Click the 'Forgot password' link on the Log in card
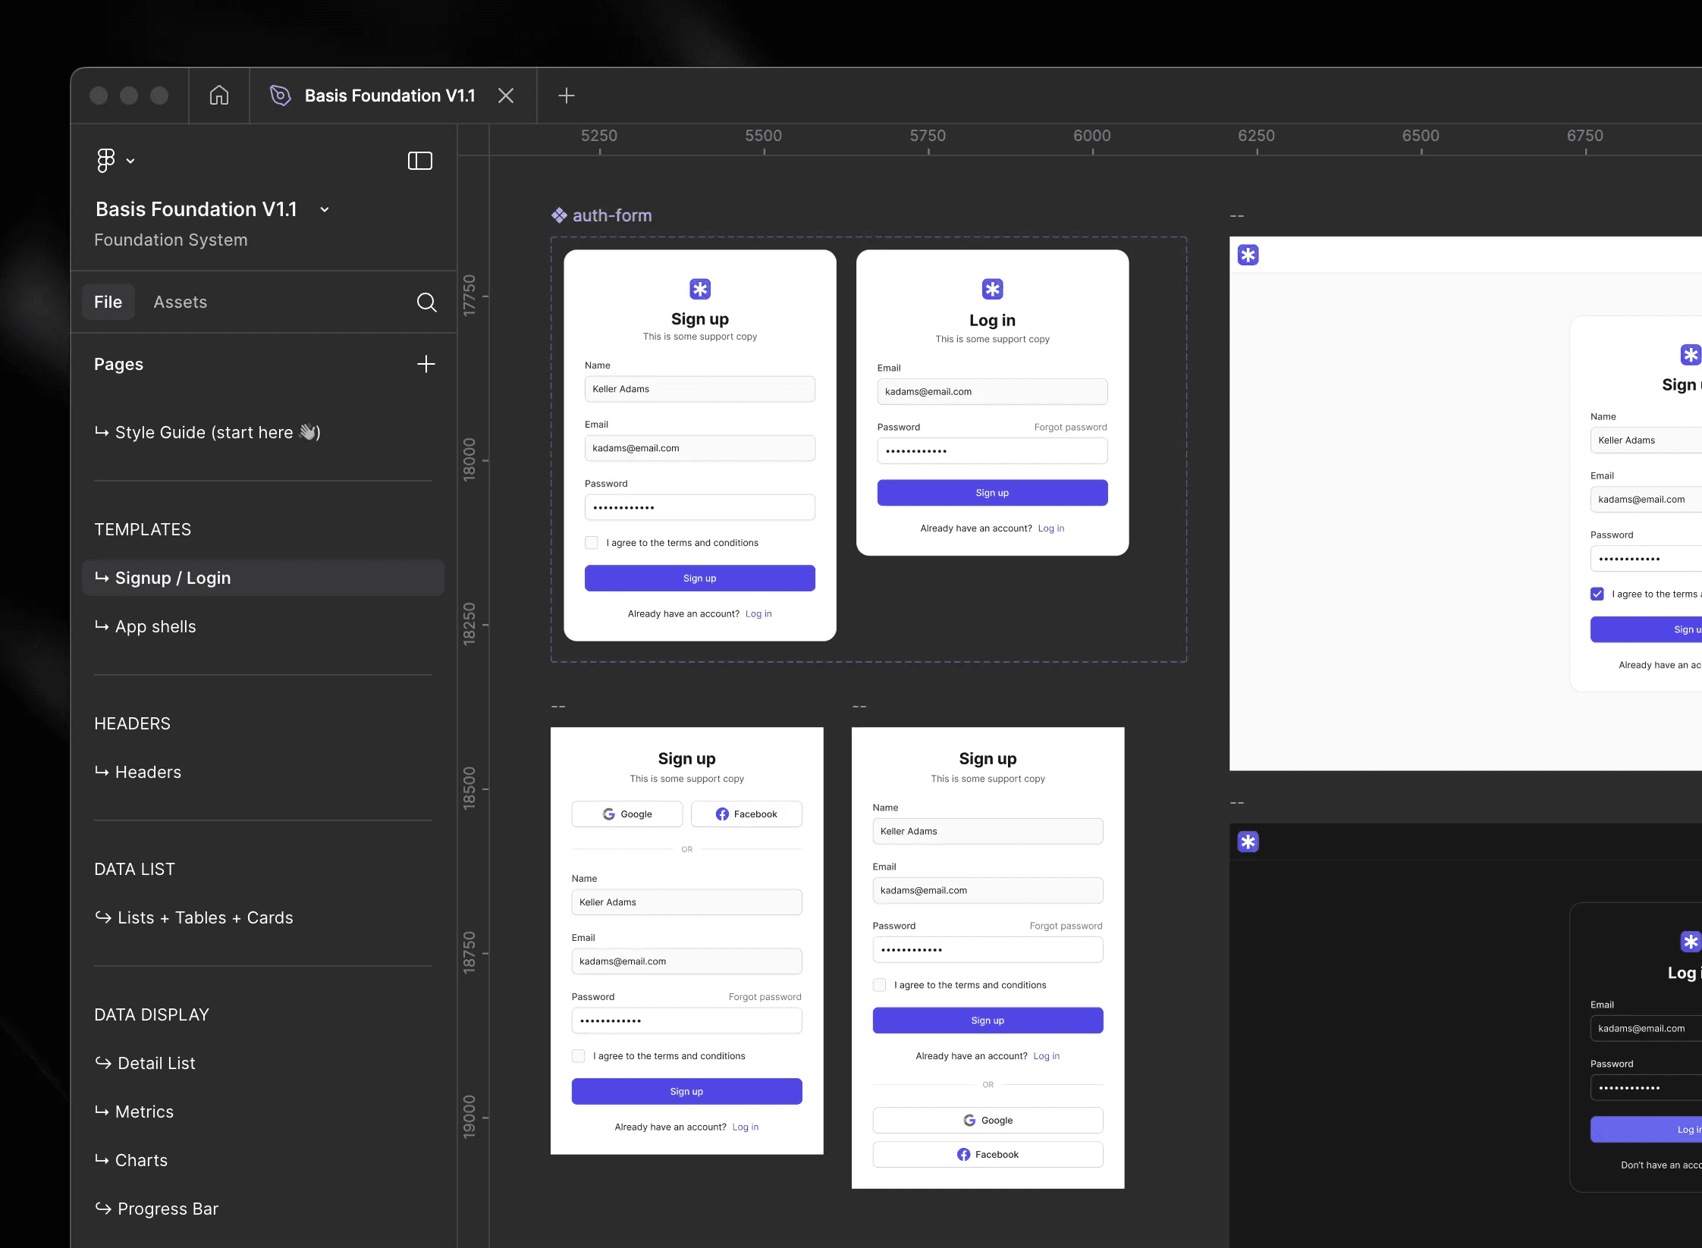The height and width of the screenshot is (1248, 1702). click(1069, 427)
